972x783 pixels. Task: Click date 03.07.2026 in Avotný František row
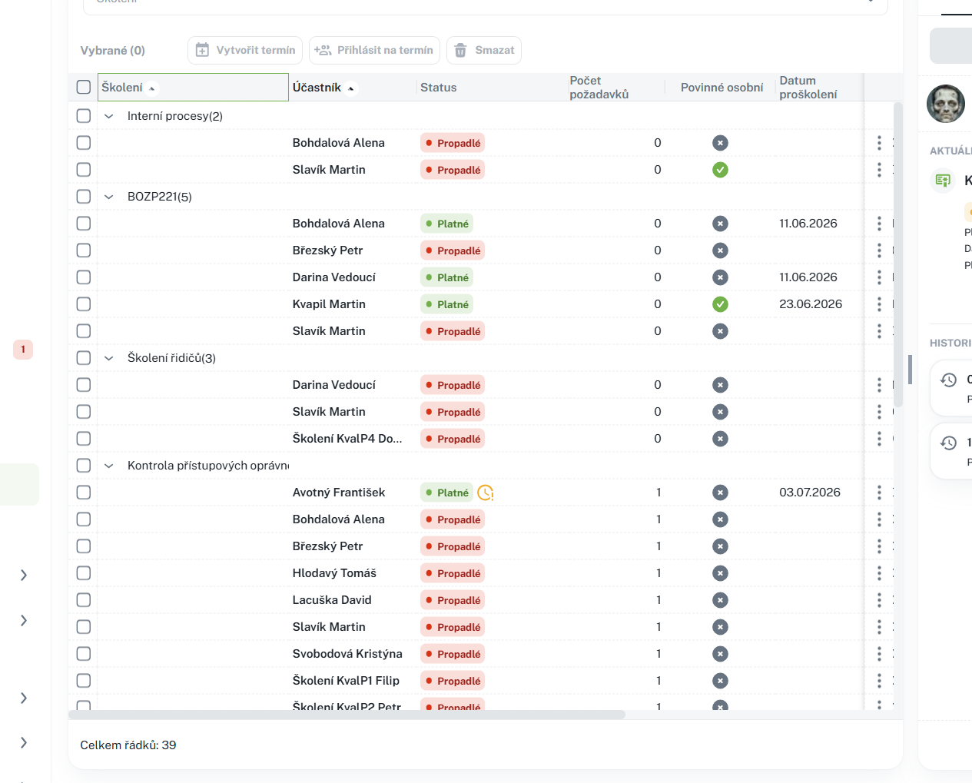(x=810, y=493)
